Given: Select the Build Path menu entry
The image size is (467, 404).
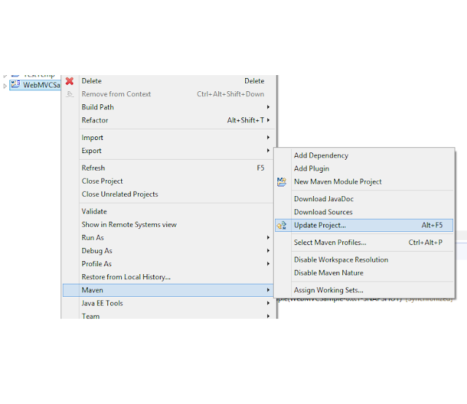Looking at the screenshot, I should pos(168,107).
